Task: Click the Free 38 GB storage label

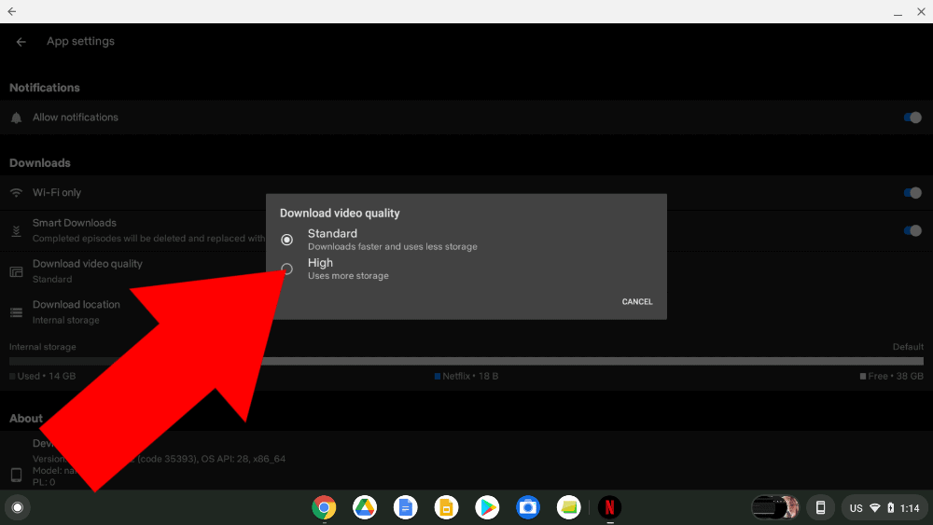Action: point(892,376)
